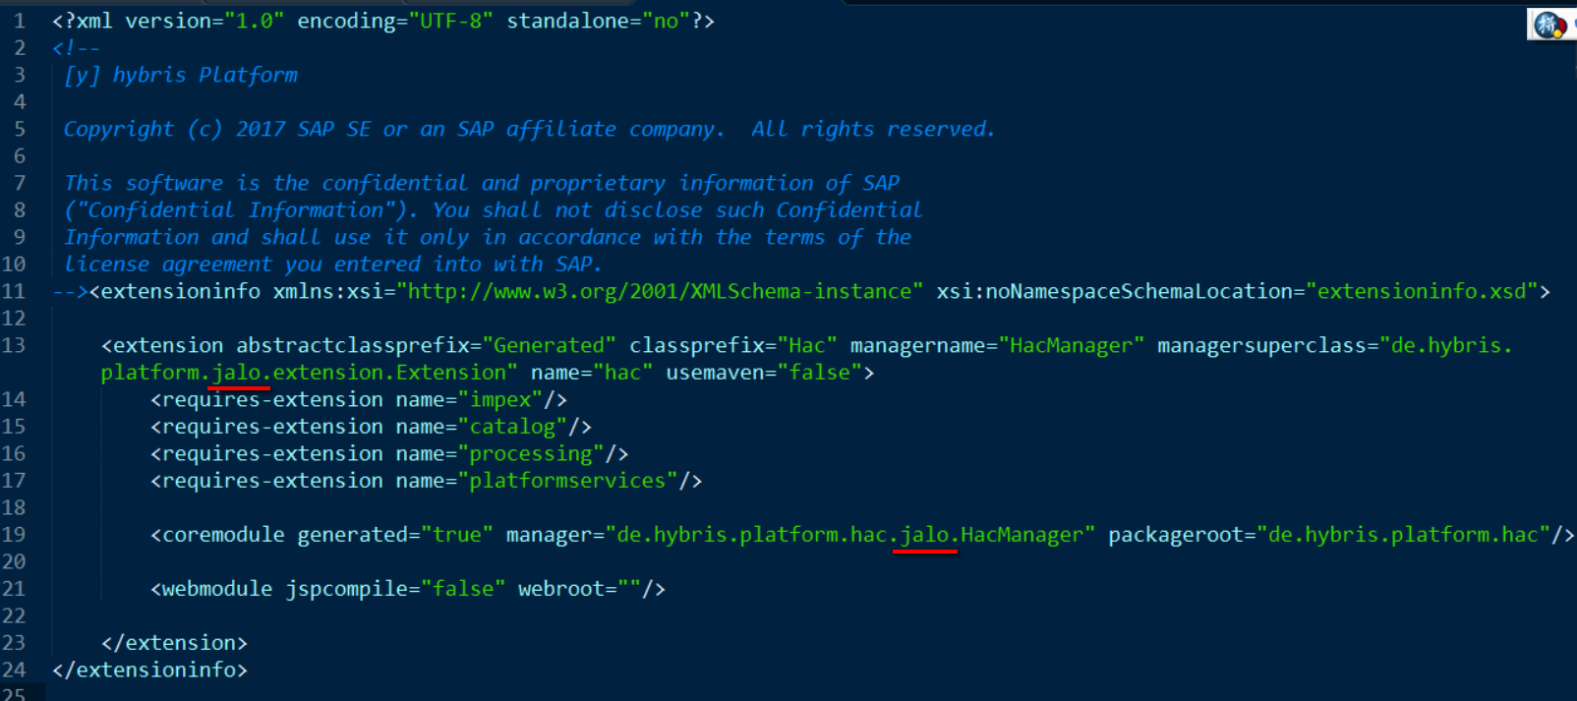This screenshot has height=701, width=1577.
Task: Click the requires-extension value "catalog"
Action: (512, 427)
